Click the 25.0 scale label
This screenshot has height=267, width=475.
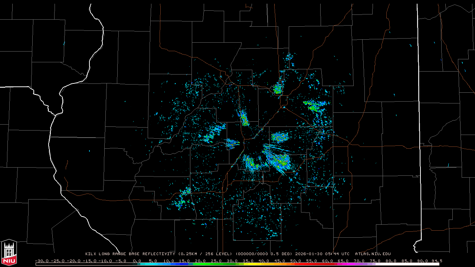[217, 261]
